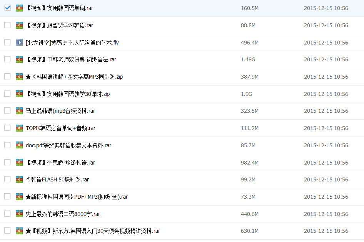This screenshot has height=242, width=364.
Task: Click the file name TOPIK韩语必备单词+音频.rar
Action: (60, 128)
